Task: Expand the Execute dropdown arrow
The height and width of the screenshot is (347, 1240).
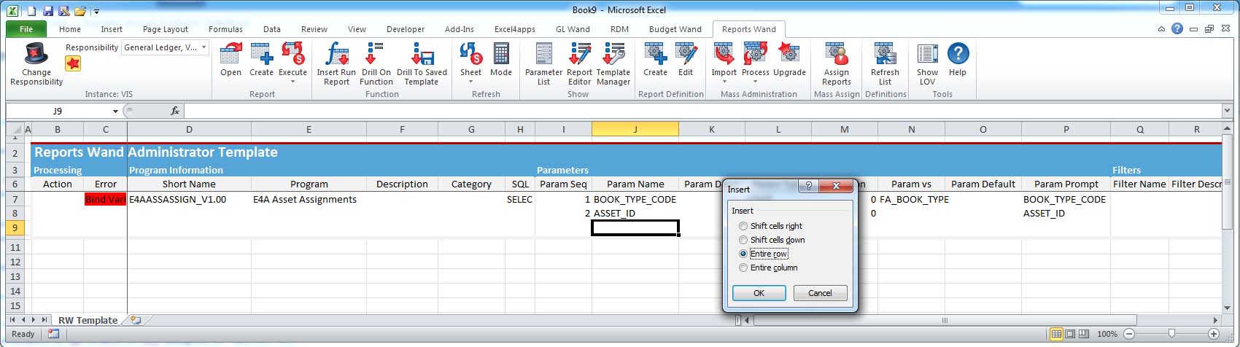Action: click(292, 82)
